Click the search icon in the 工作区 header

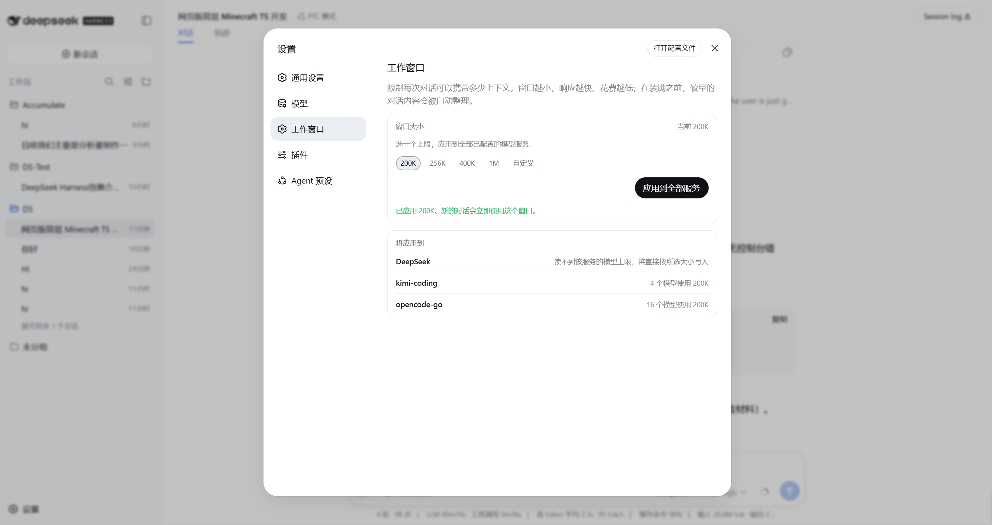[x=109, y=81]
